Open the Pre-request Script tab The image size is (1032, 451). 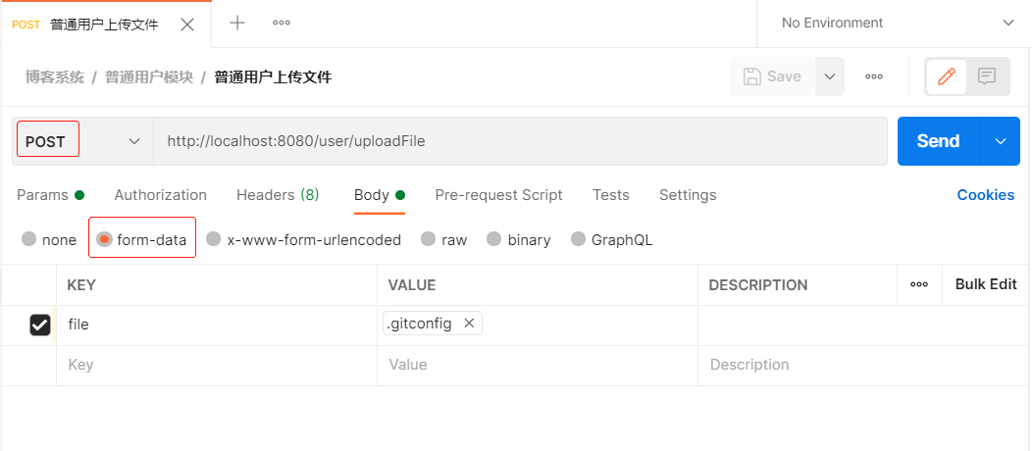pos(499,195)
